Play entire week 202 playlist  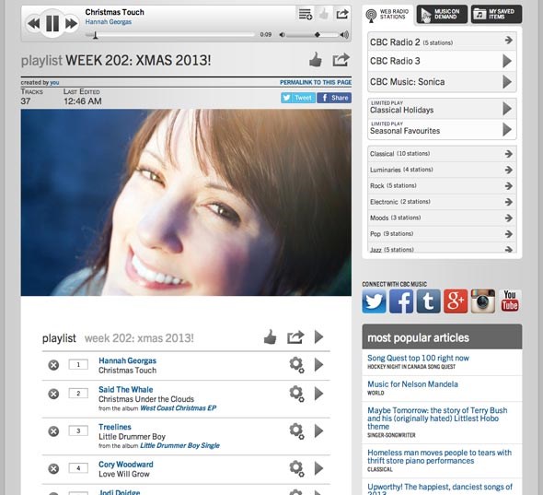pos(319,336)
